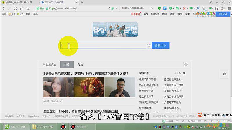This screenshot has width=232, height=130.
Task: Click the Sogou S logo on IME bar
Action: pyautogui.click(x=200, y=115)
